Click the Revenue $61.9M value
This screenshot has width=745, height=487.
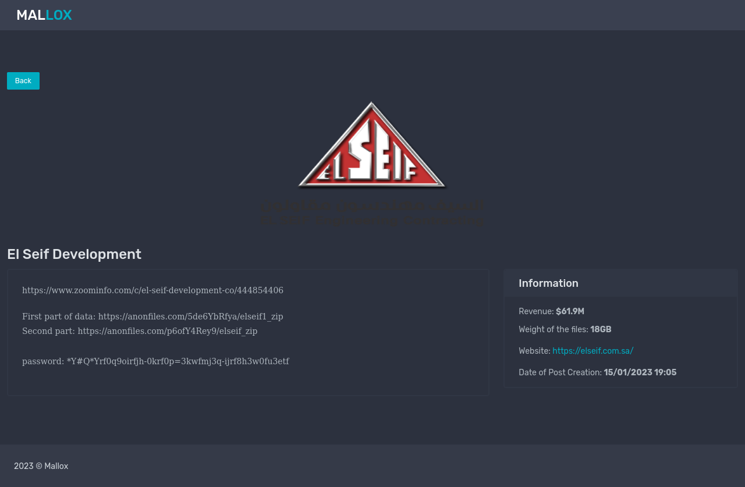coord(570,311)
